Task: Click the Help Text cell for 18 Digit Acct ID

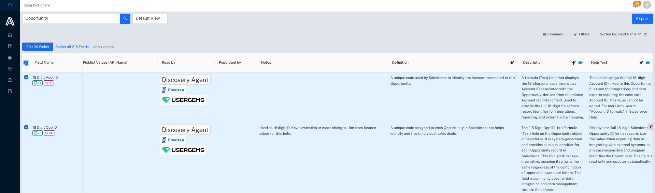Action: pyautogui.click(x=620, y=97)
